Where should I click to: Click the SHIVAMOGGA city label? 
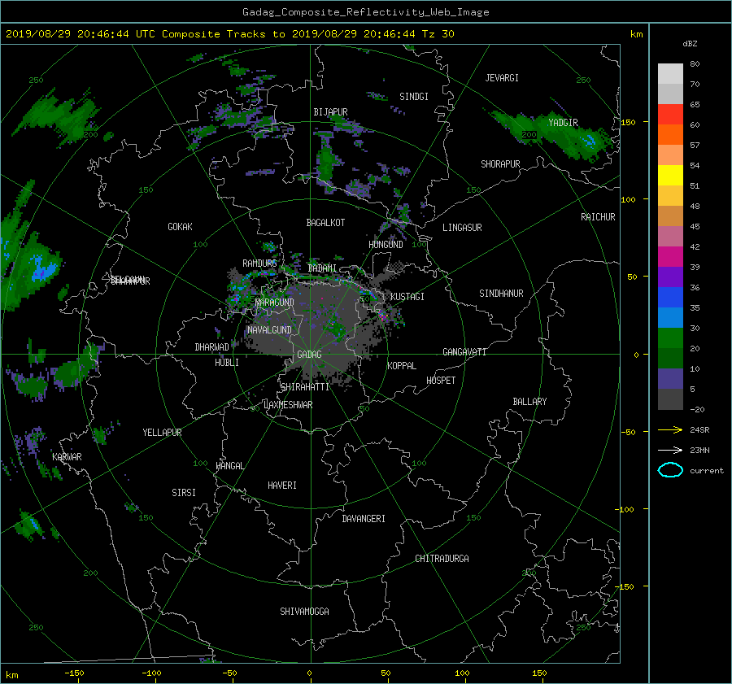pos(304,611)
